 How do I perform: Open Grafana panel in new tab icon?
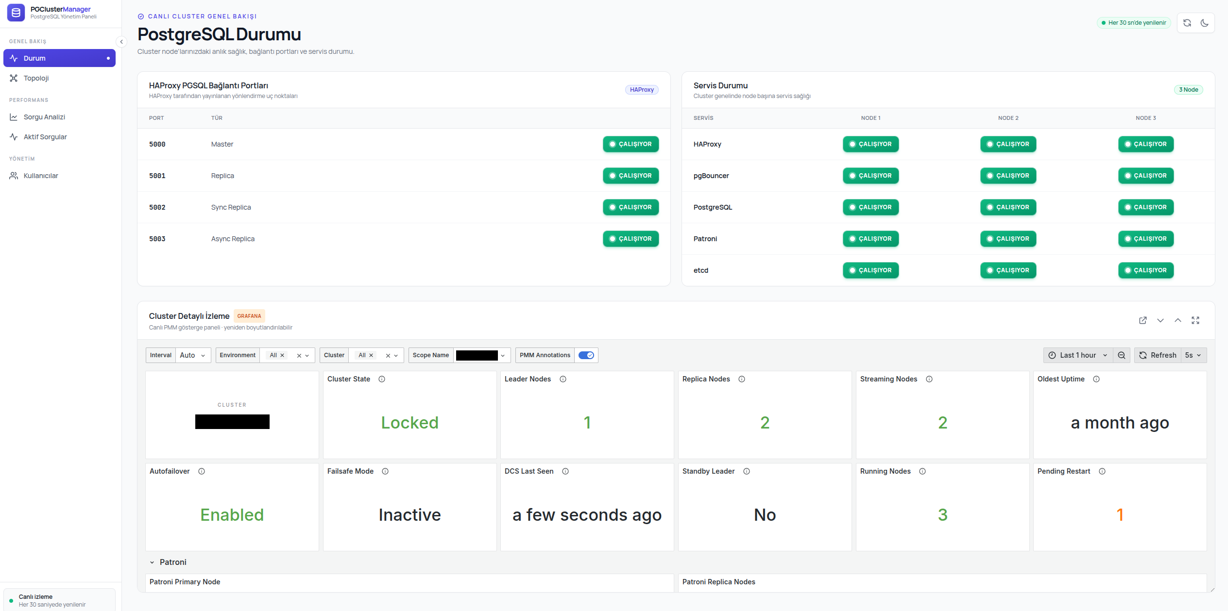coord(1143,320)
